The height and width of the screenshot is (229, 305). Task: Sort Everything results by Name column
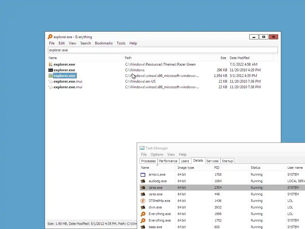85,58
